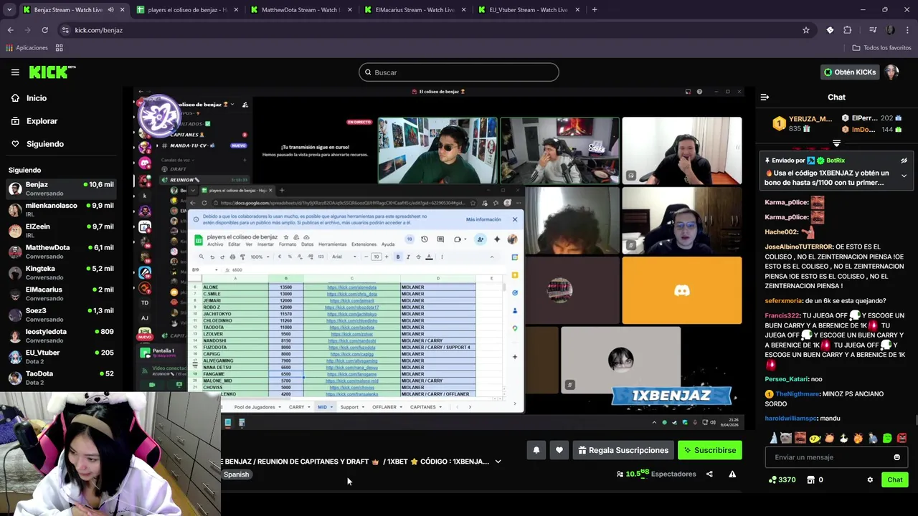Expand the chat leaderboard arrow
The height and width of the screenshot is (516, 918).
point(836,144)
